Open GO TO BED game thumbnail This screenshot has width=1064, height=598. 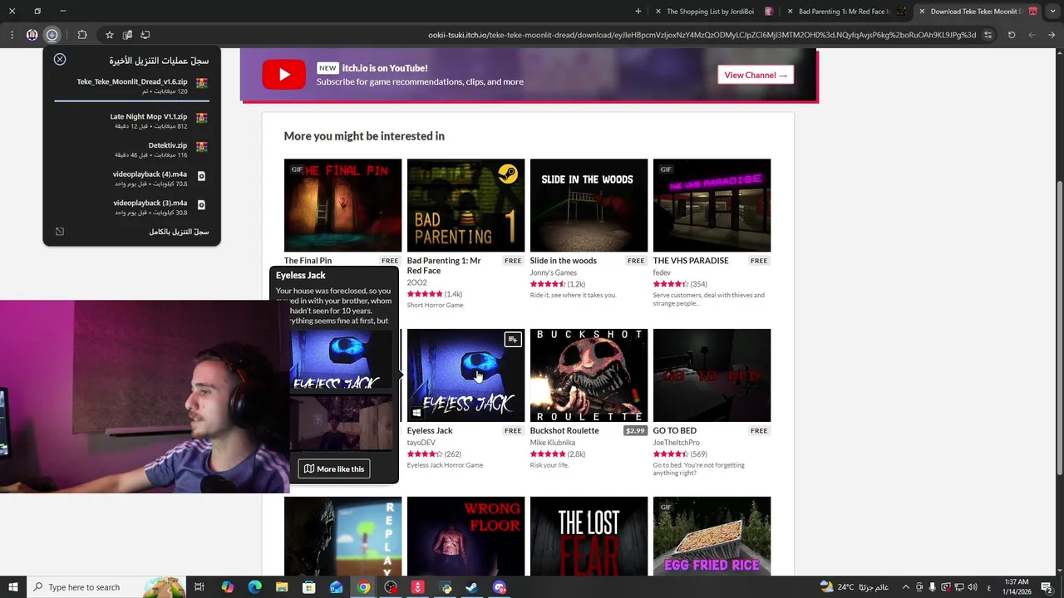coord(712,375)
